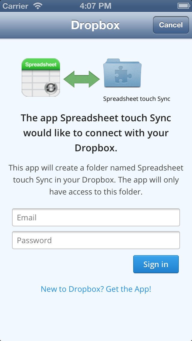The width and height of the screenshot is (192, 341).
Task: Click the folder access description text
Action: [96, 180]
